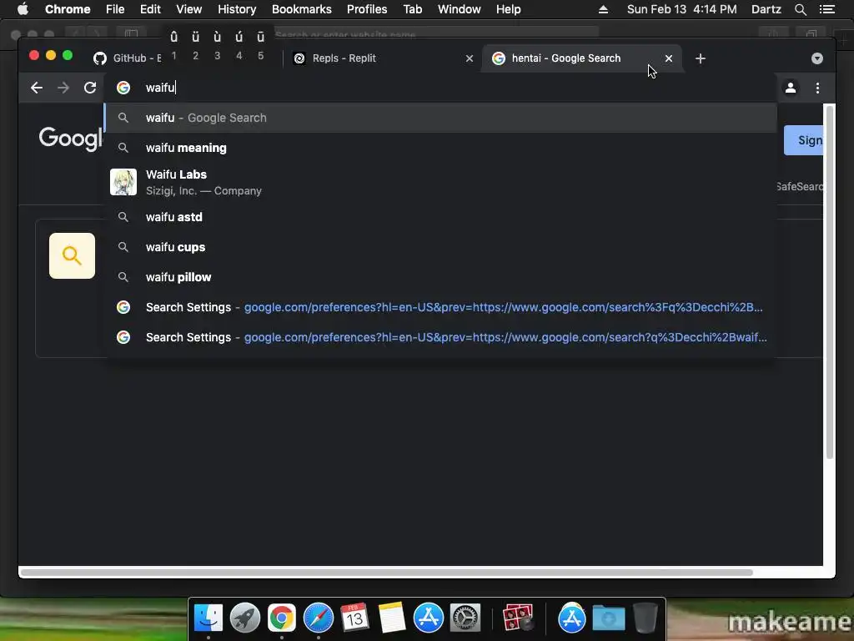Open Photo Booth from the dock
This screenshot has width=854, height=641.
pos(517,618)
